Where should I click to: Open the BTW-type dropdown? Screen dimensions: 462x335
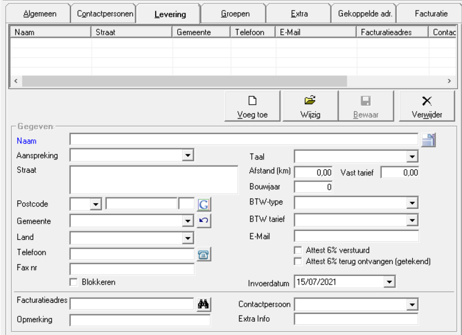[x=412, y=203]
